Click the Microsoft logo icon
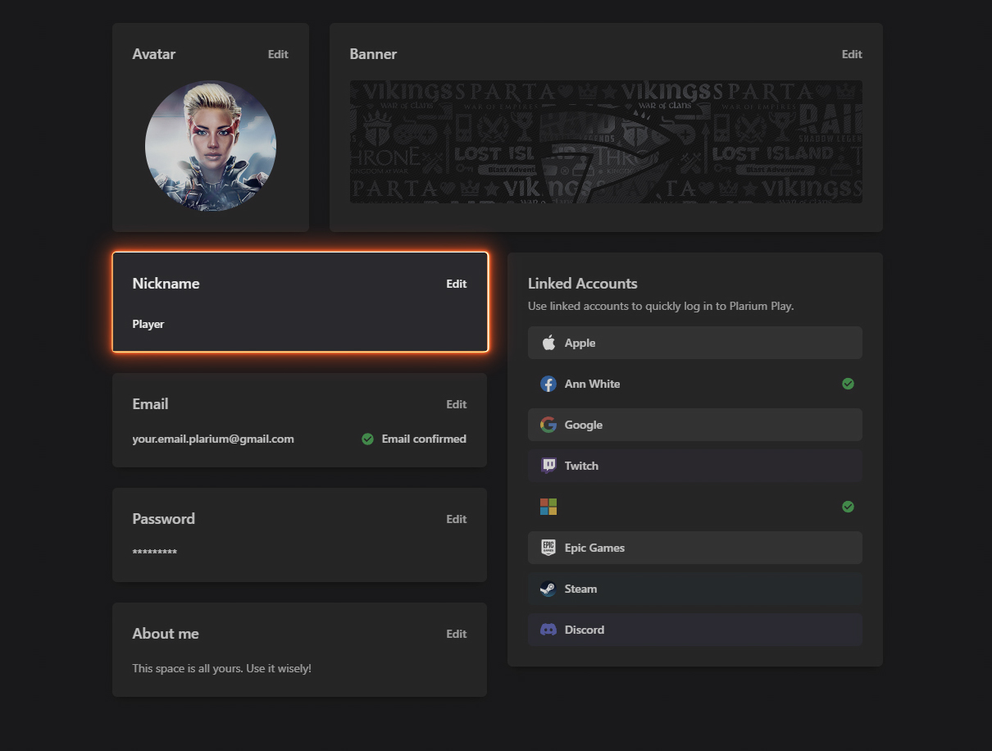 click(548, 507)
